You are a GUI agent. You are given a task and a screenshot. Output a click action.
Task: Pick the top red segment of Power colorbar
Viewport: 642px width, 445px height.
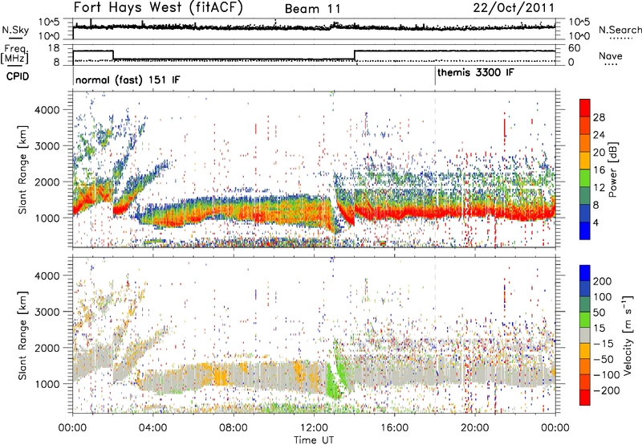click(585, 108)
